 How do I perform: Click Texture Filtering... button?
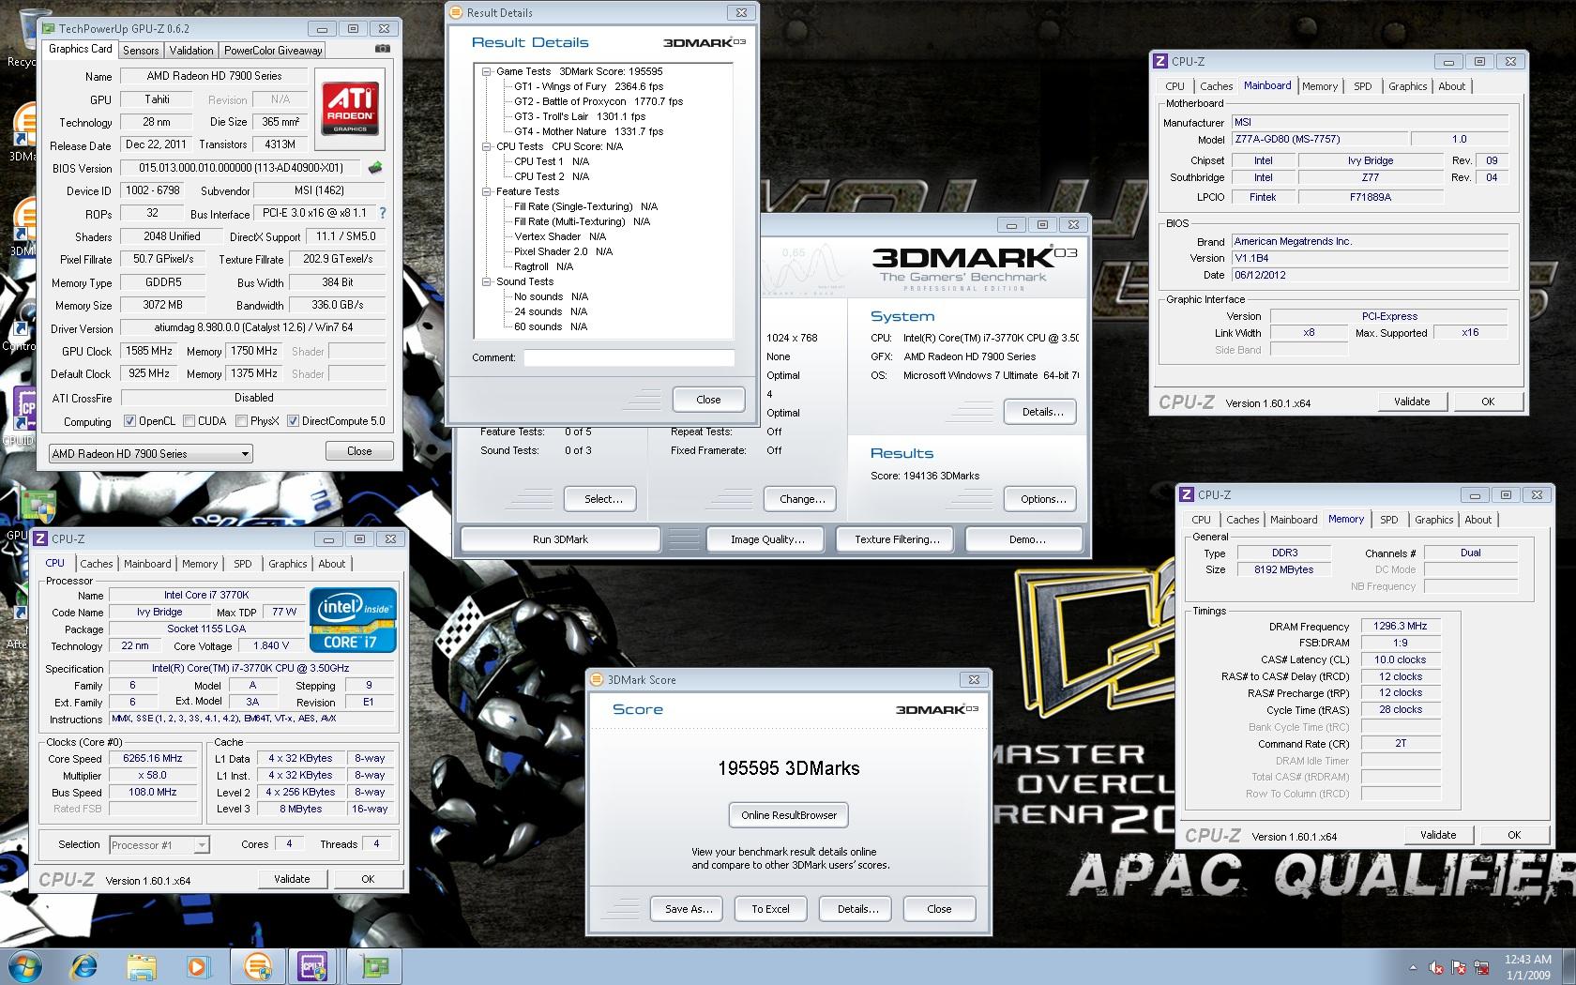click(x=897, y=539)
